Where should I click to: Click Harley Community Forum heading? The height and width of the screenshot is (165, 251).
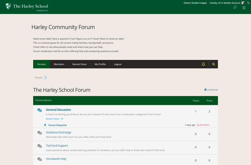[x=63, y=27]
